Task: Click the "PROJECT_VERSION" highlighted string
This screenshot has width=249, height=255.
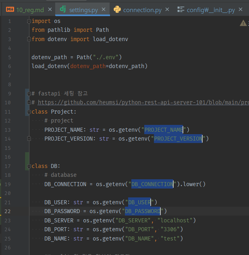Action: 178,139
